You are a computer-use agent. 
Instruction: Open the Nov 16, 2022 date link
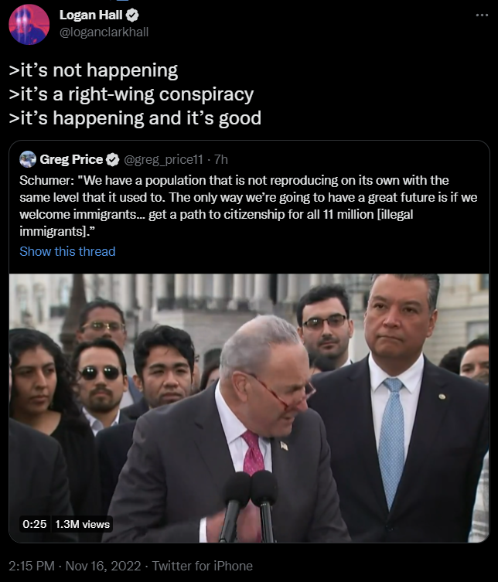pyautogui.click(x=104, y=566)
